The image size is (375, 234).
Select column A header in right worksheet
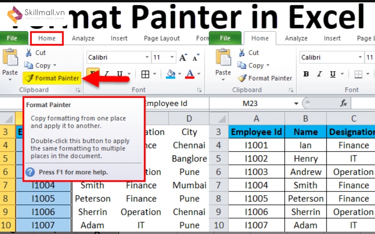coord(256,118)
